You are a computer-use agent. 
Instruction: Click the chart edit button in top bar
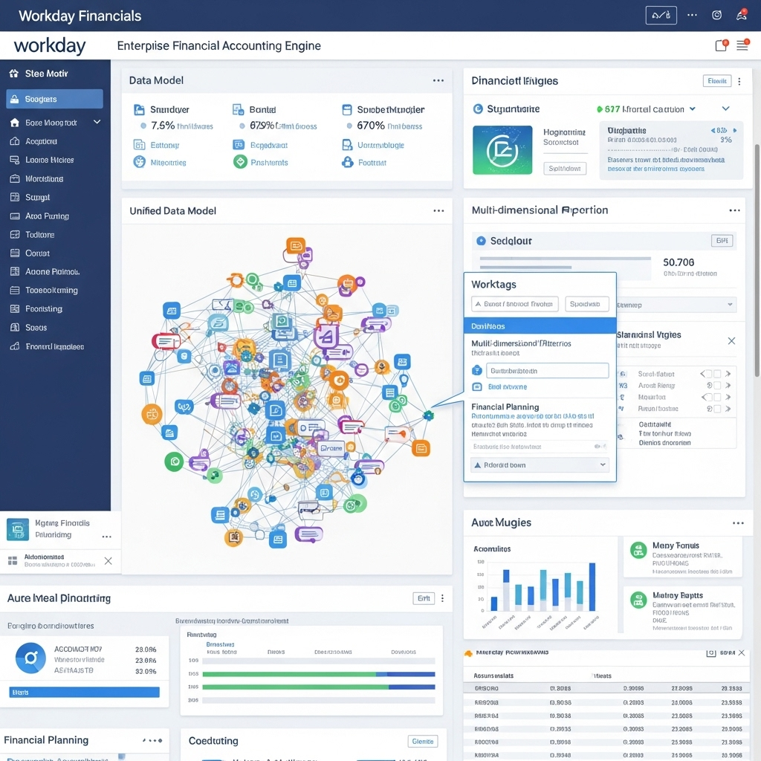(661, 16)
